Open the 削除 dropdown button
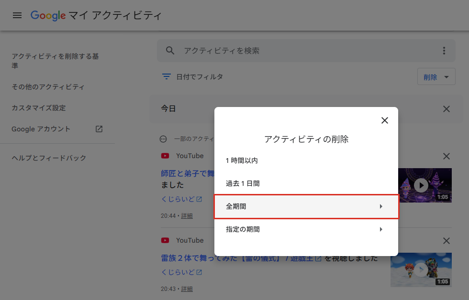This screenshot has height=300, width=469. coord(436,77)
